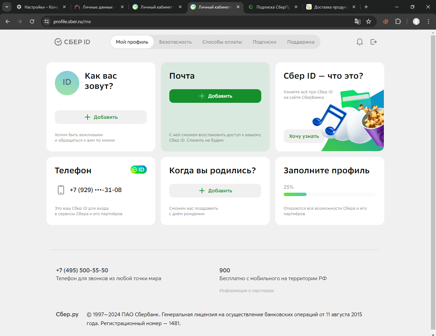Open the cookie extension icon
This screenshot has height=336, width=436.
[x=386, y=21]
